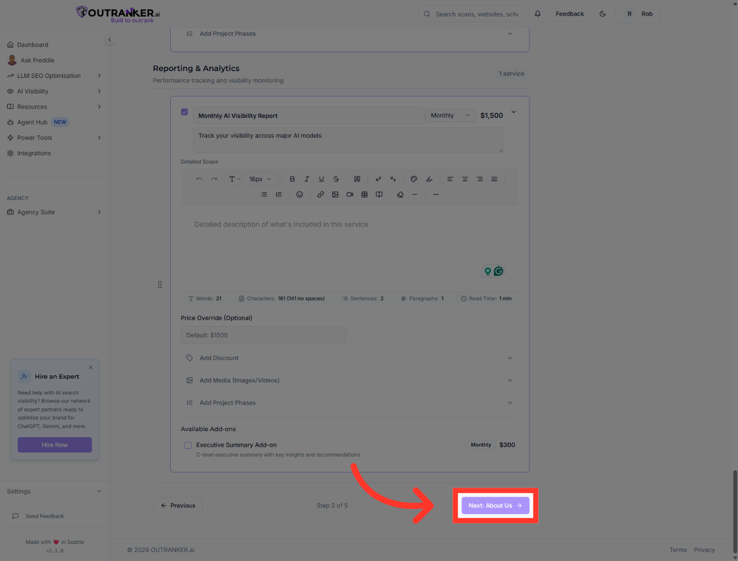Click the eraser clear-formatting icon
Viewport: 738px width, 561px height.
pyautogui.click(x=400, y=195)
